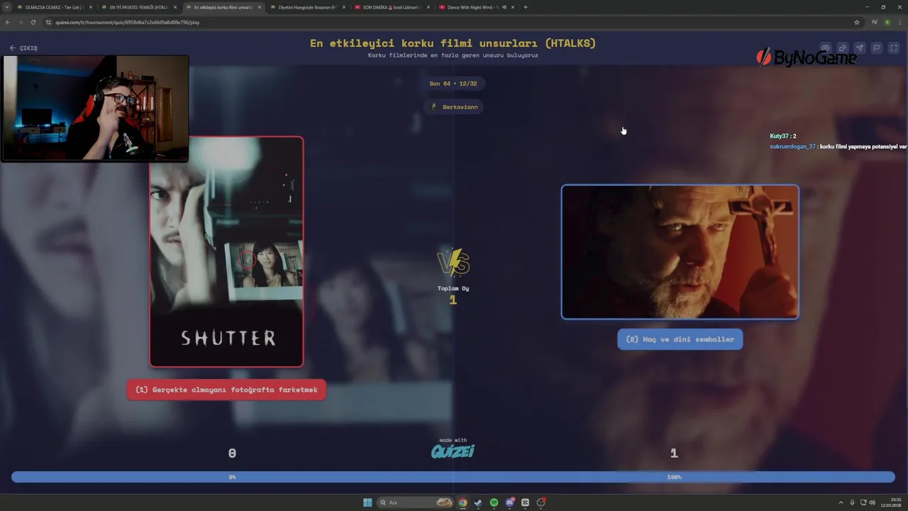Click the quiz title En etkileyici korku filmi unsurları
The width and height of the screenshot is (908, 511).
click(453, 43)
